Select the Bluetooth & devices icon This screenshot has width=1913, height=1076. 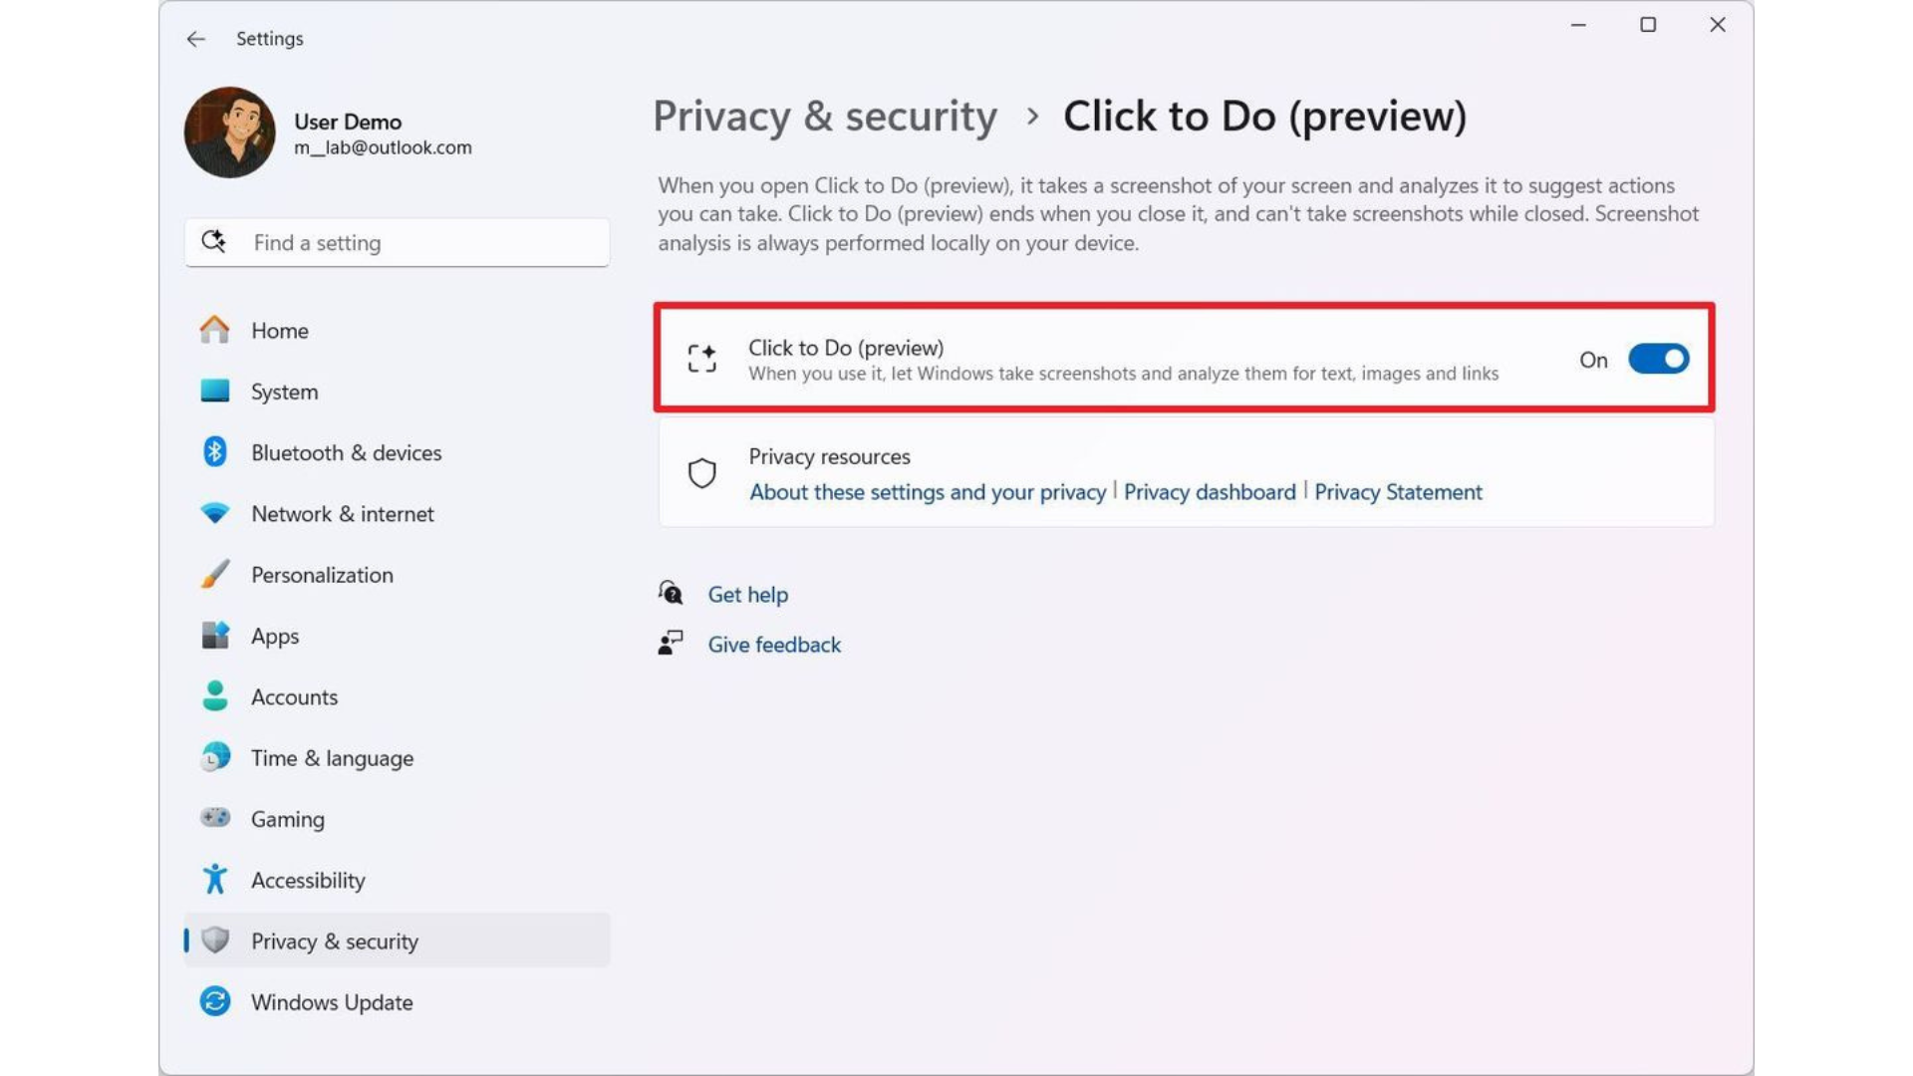(214, 452)
